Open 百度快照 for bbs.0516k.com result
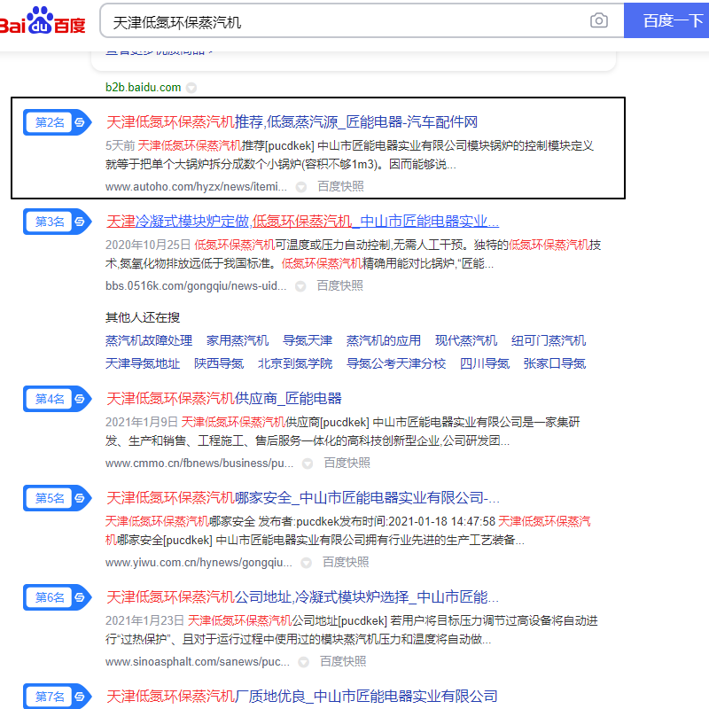The image size is (709, 709). point(339,285)
